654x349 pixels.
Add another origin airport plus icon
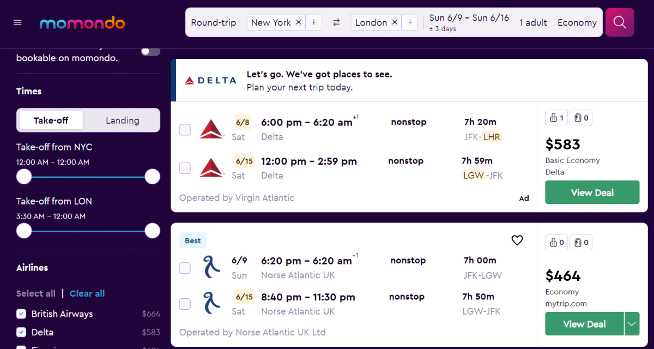click(x=313, y=22)
